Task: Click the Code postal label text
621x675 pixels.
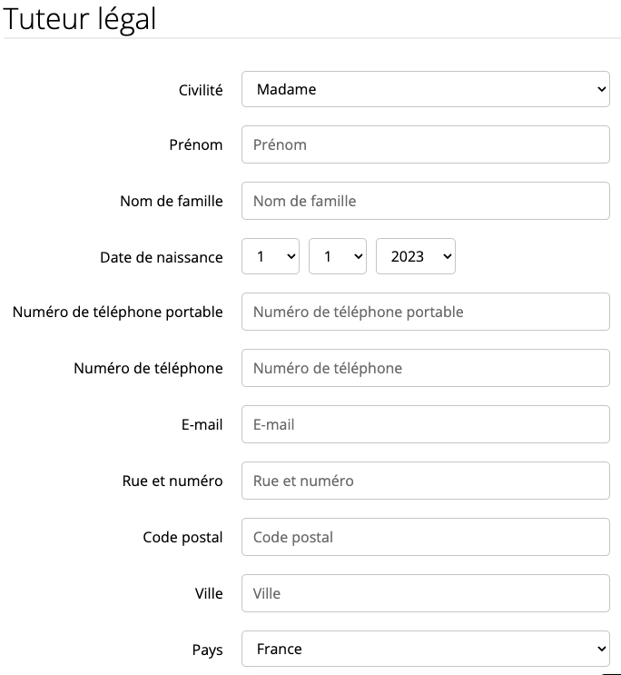Action: coord(182,538)
